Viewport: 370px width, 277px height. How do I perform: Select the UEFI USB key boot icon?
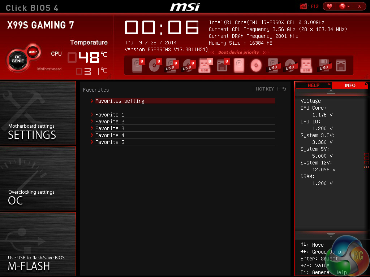pyautogui.click(x=205, y=65)
